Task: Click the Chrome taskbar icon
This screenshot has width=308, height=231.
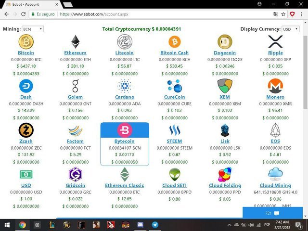Action: click(x=23, y=225)
